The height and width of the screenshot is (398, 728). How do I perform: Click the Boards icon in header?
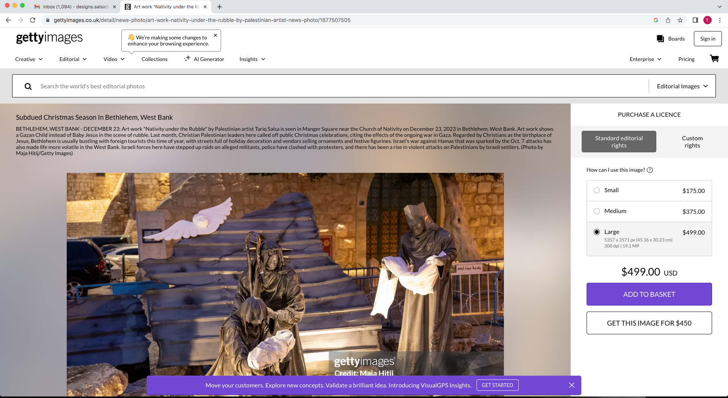[660, 39]
